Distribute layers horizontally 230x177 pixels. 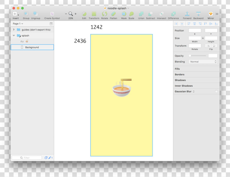coord(176,24)
